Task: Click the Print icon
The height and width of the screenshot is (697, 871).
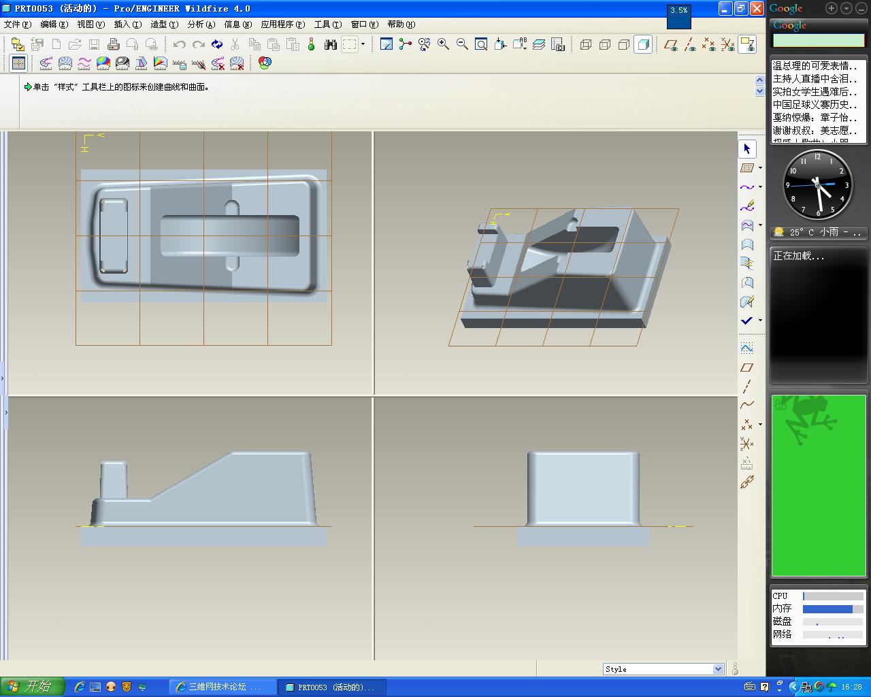Action: tap(114, 44)
